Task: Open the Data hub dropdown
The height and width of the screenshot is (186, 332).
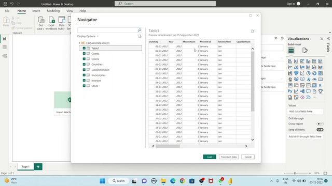Action: pos(61,23)
